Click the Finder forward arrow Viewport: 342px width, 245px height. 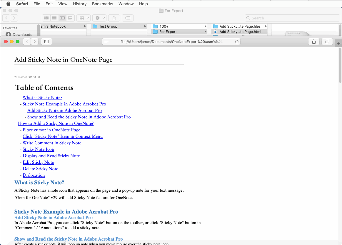pyautogui.click(x=14, y=18)
